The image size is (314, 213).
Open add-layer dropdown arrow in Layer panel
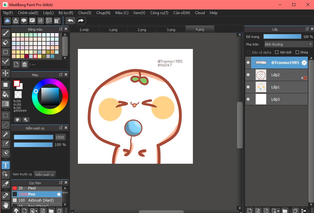pyautogui.click(x=278, y=211)
